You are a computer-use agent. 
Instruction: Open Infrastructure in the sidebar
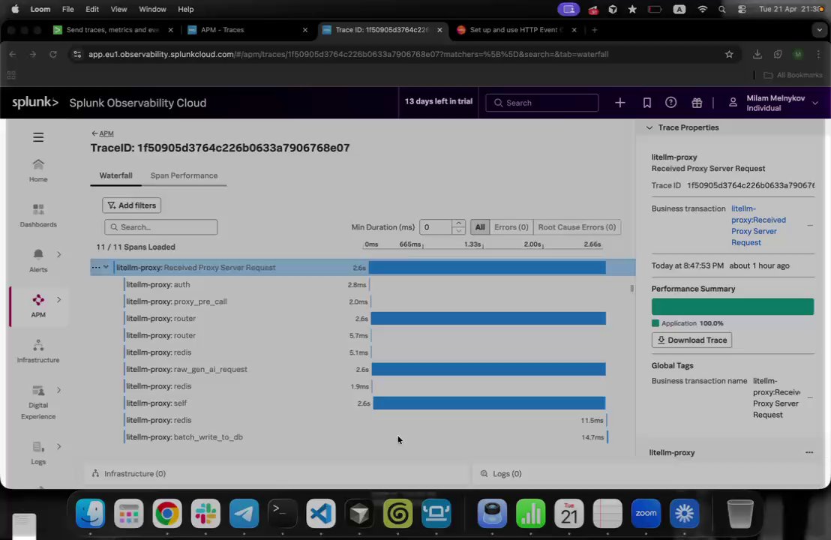click(38, 351)
